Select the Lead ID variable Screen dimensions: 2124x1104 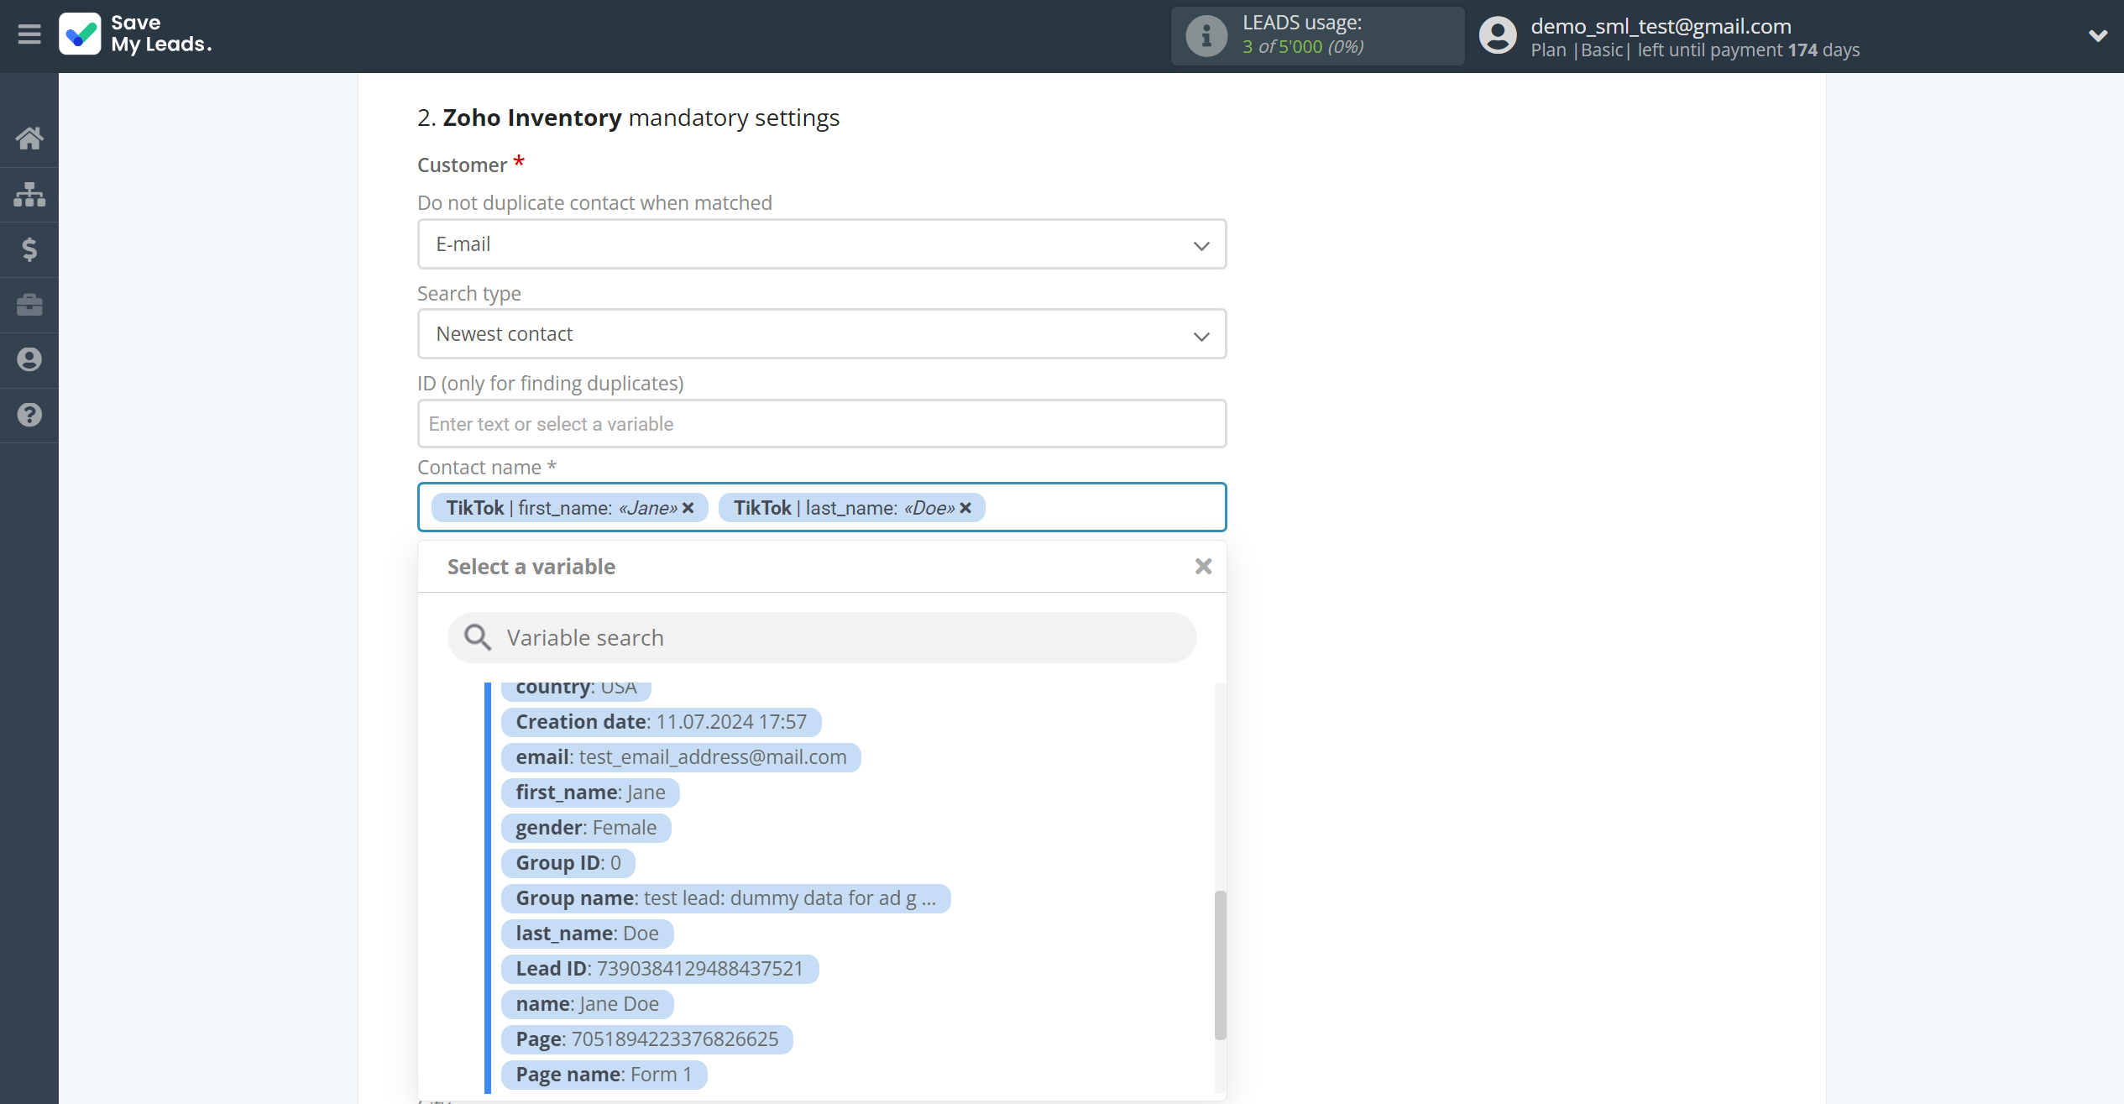click(660, 969)
